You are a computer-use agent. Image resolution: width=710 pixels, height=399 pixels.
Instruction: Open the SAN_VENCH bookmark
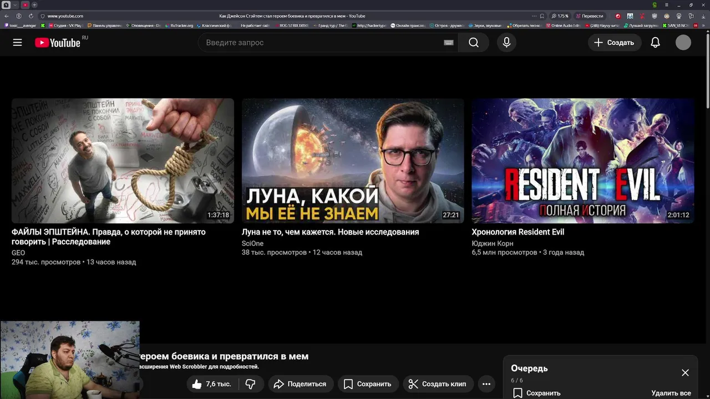(x=675, y=25)
